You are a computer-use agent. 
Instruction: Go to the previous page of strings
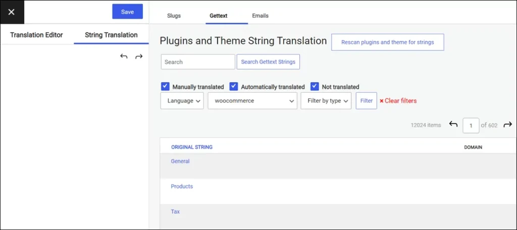[x=453, y=125]
